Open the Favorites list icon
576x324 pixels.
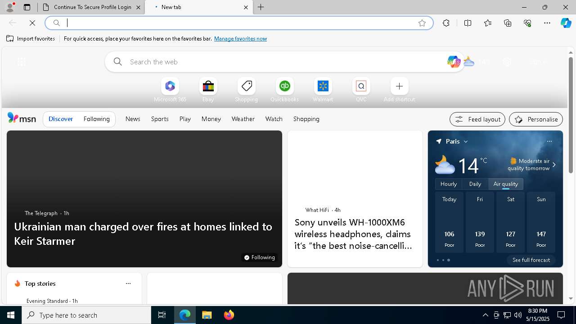click(488, 23)
